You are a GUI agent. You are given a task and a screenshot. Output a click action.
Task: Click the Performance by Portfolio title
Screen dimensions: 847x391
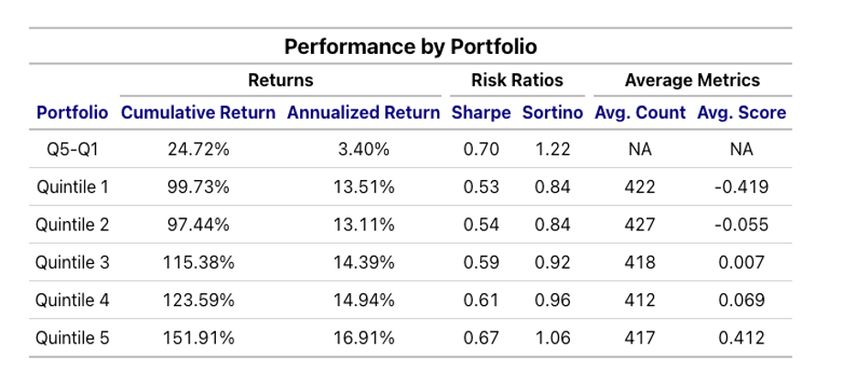click(x=410, y=47)
